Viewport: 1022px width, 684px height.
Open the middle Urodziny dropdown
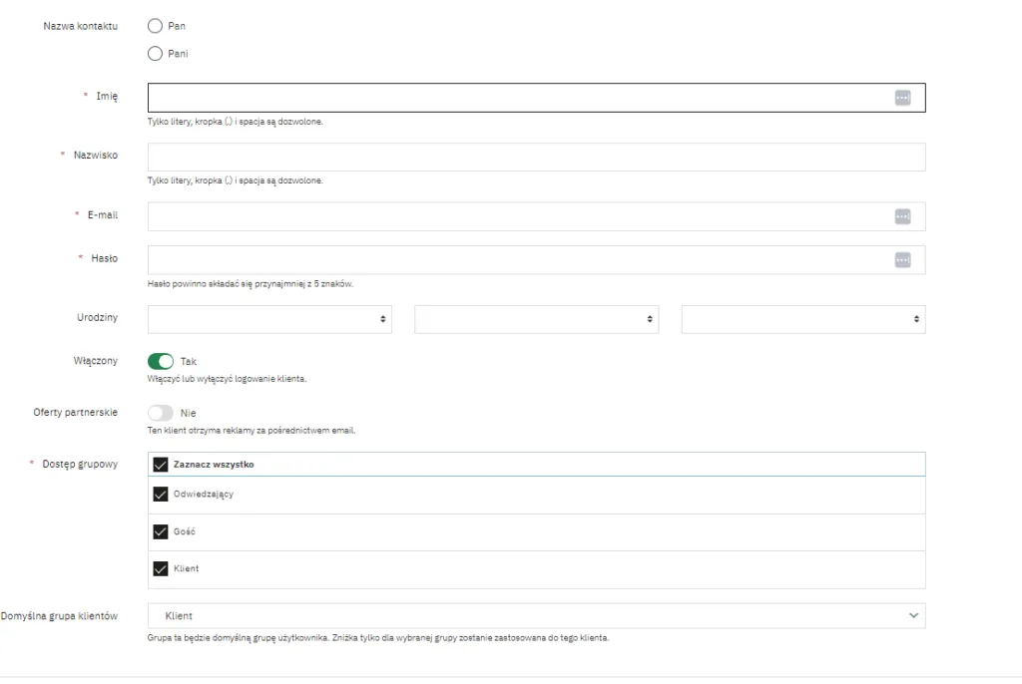click(536, 319)
